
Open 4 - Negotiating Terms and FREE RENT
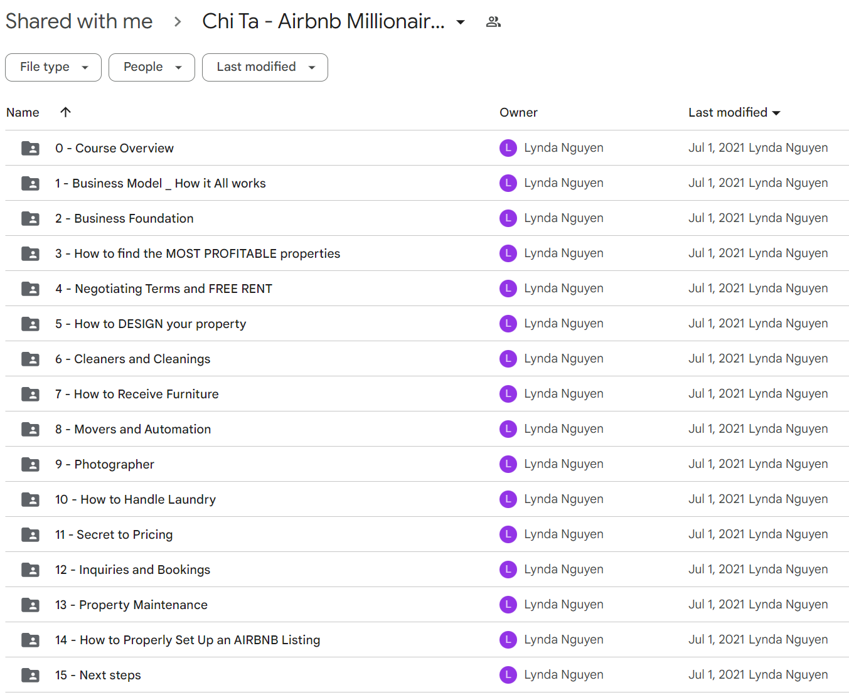coord(164,289)
